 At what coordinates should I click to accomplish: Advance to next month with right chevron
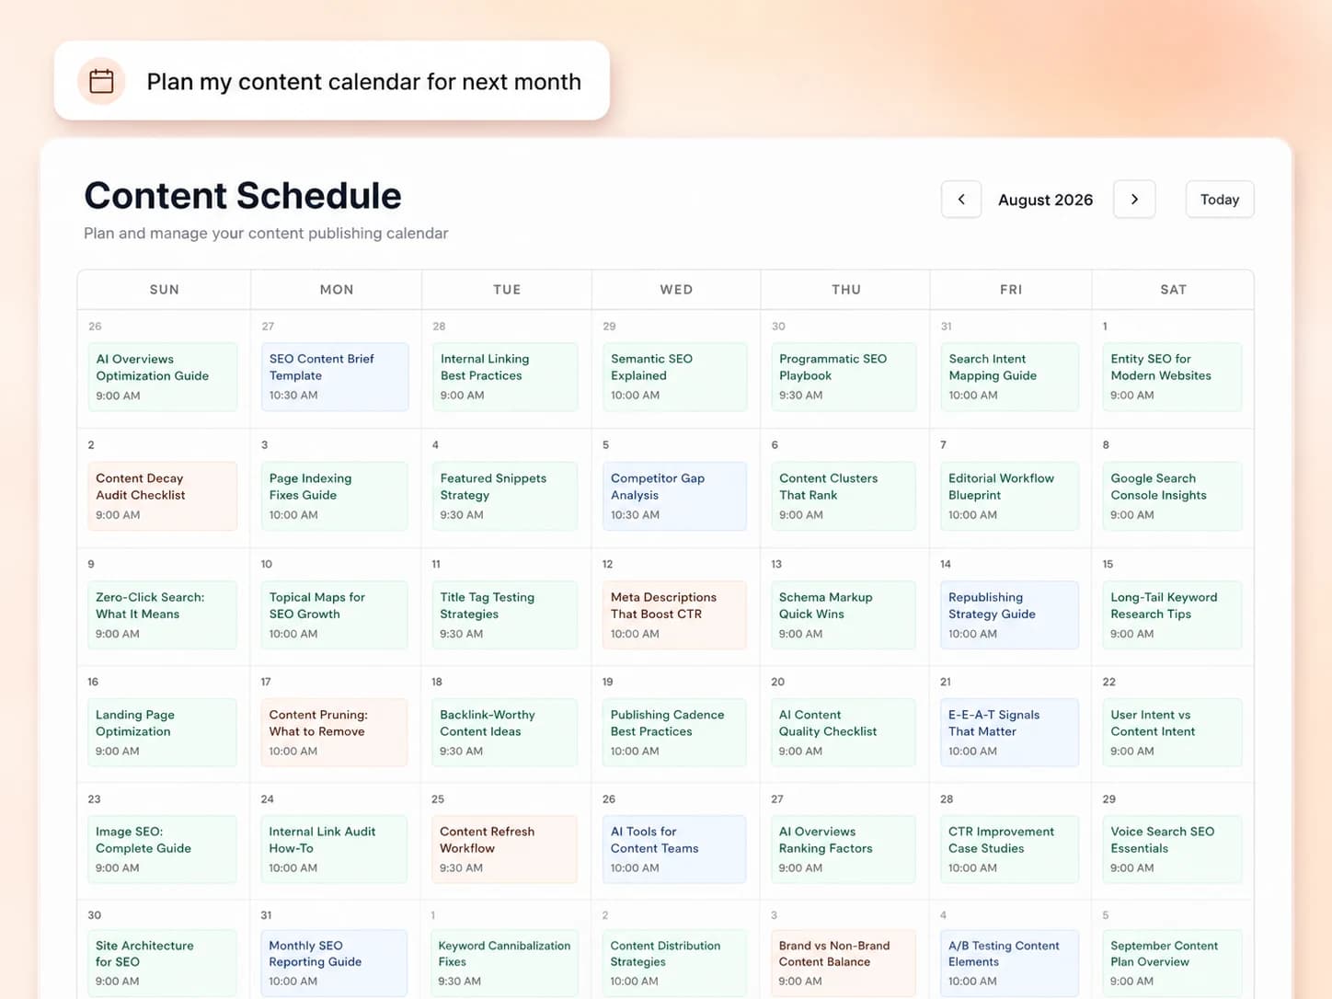pyautogui.click(x=1134, y=200)
